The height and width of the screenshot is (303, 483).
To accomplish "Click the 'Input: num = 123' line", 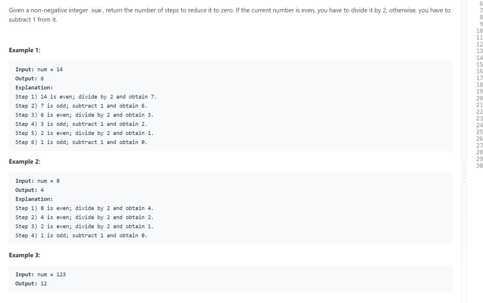I will (x=41, y=274).
